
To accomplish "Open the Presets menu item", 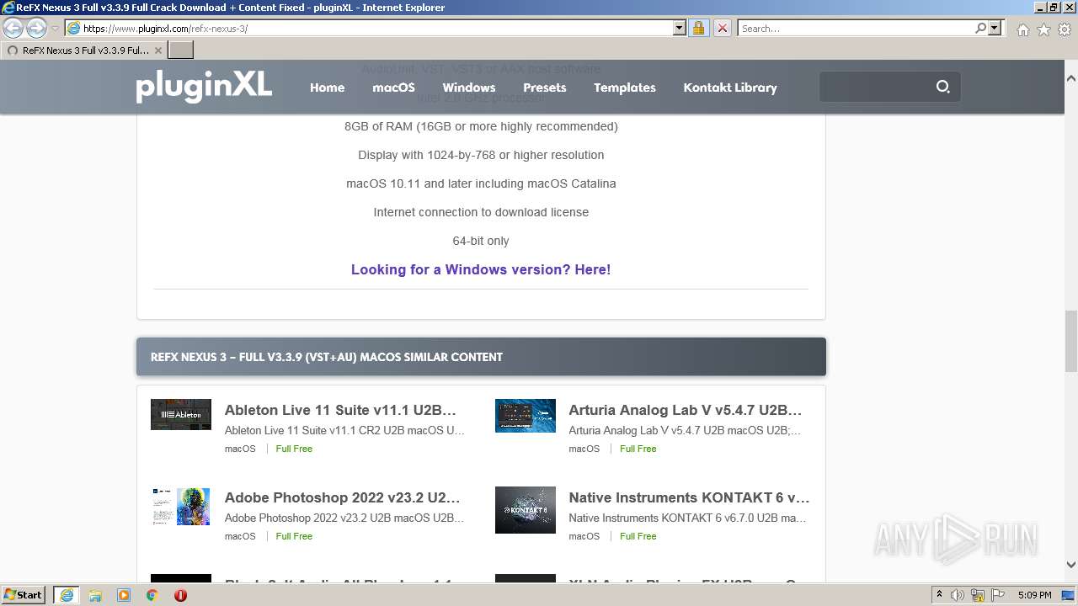I will click(544, 88).
